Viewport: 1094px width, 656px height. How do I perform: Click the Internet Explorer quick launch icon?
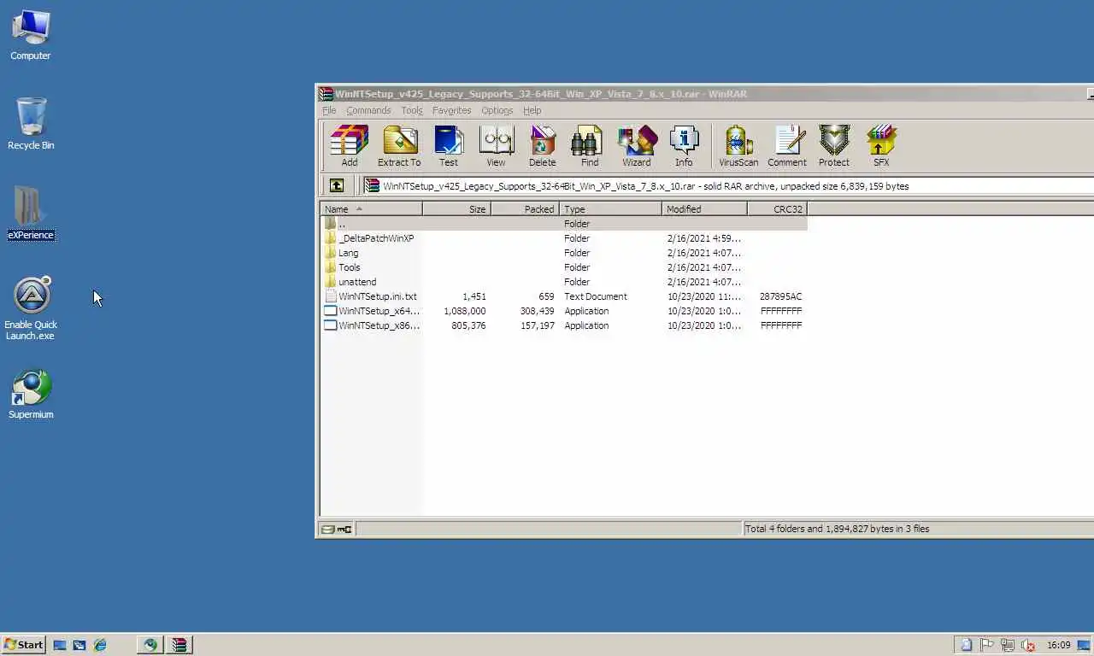point(100,645)
